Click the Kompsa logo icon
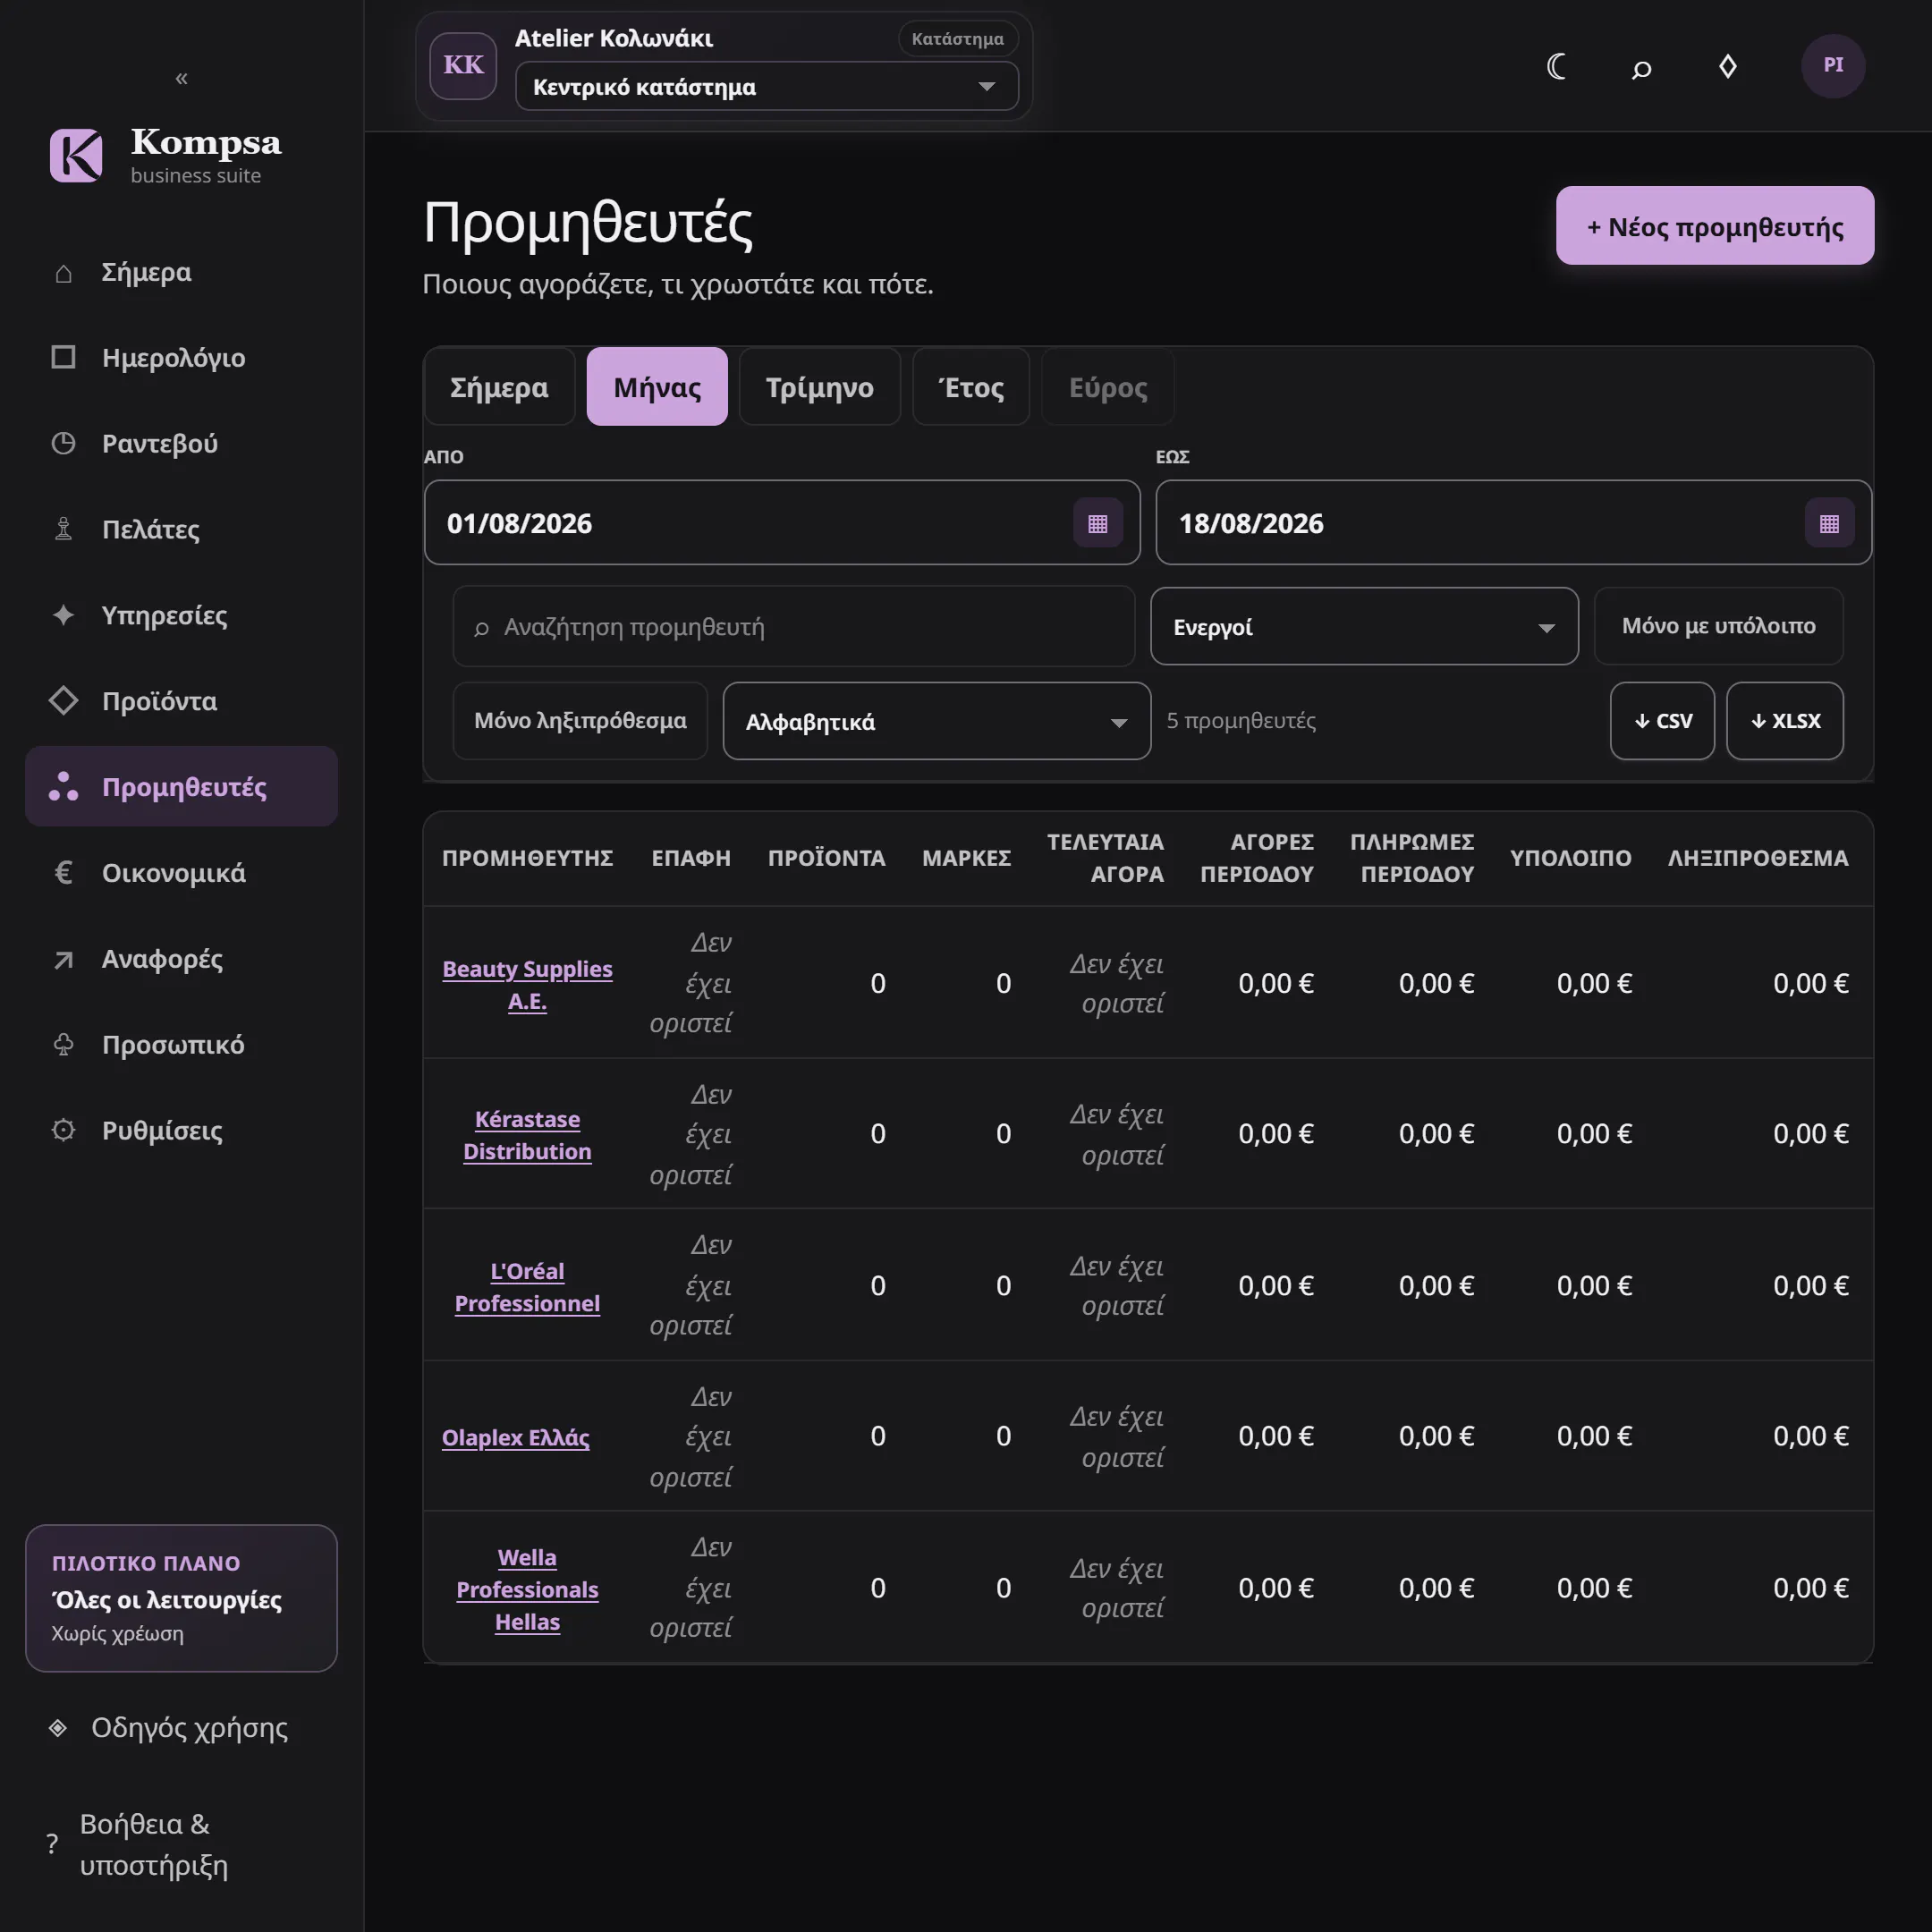The height and width of the screenshot is (1932, 1932). (x=76, y=155)
